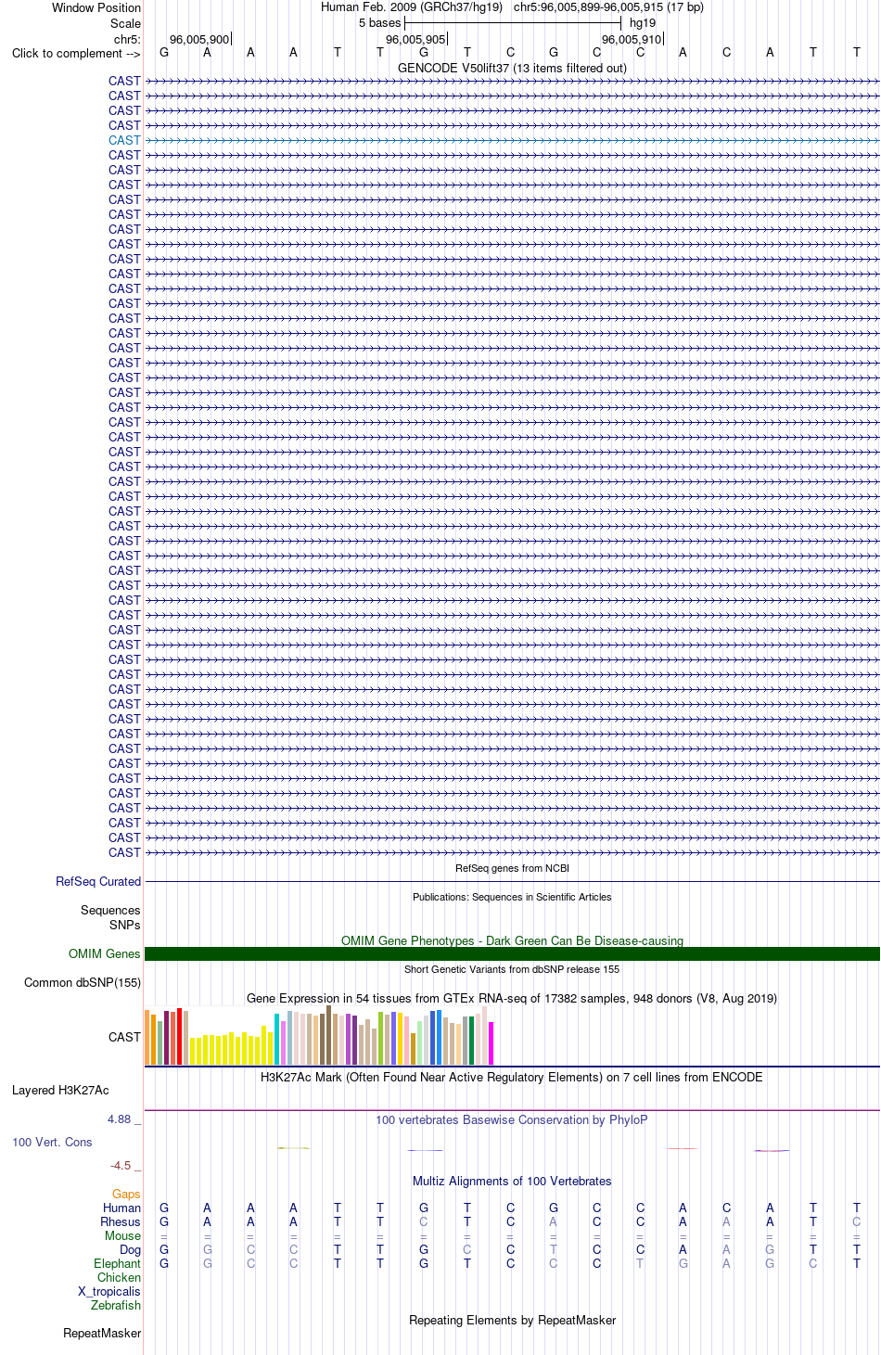Click the chr5: ruler label
Viewport: 881px width, 1355px height.
coord(127,40)
